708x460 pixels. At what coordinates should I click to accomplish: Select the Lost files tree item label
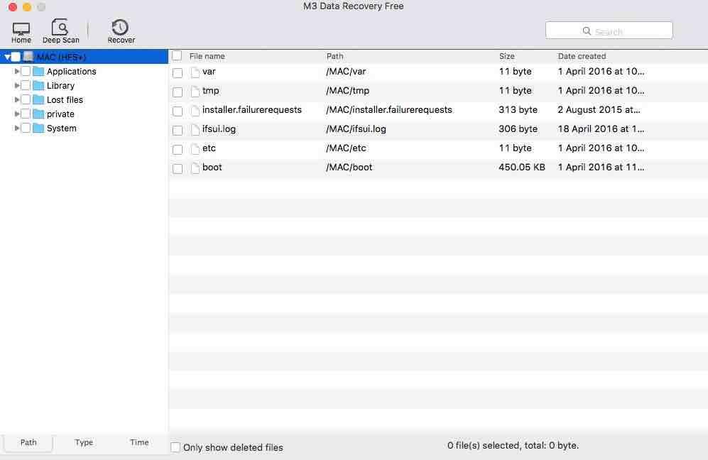tap(65, 100)
